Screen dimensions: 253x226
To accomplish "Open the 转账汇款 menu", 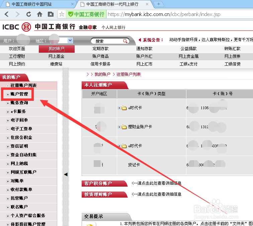I will [232, 49].
